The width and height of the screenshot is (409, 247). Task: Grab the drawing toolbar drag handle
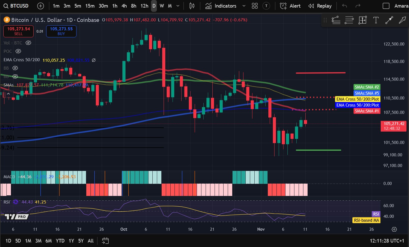[x=325, y=20]
